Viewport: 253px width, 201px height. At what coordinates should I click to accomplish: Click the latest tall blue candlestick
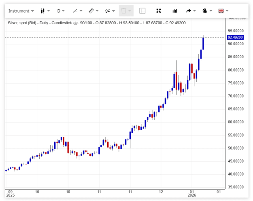[203, 44]
